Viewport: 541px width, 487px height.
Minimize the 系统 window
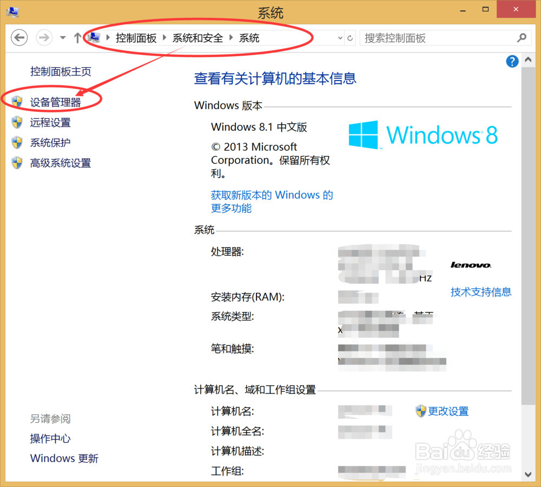463,10
